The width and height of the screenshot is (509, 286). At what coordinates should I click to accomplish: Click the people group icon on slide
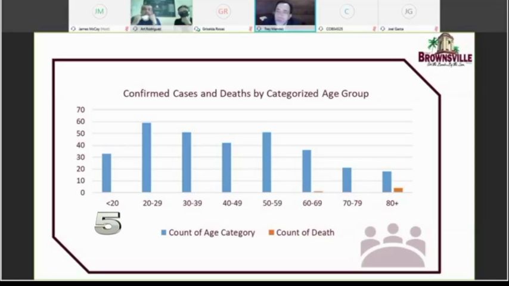[393, 245]
